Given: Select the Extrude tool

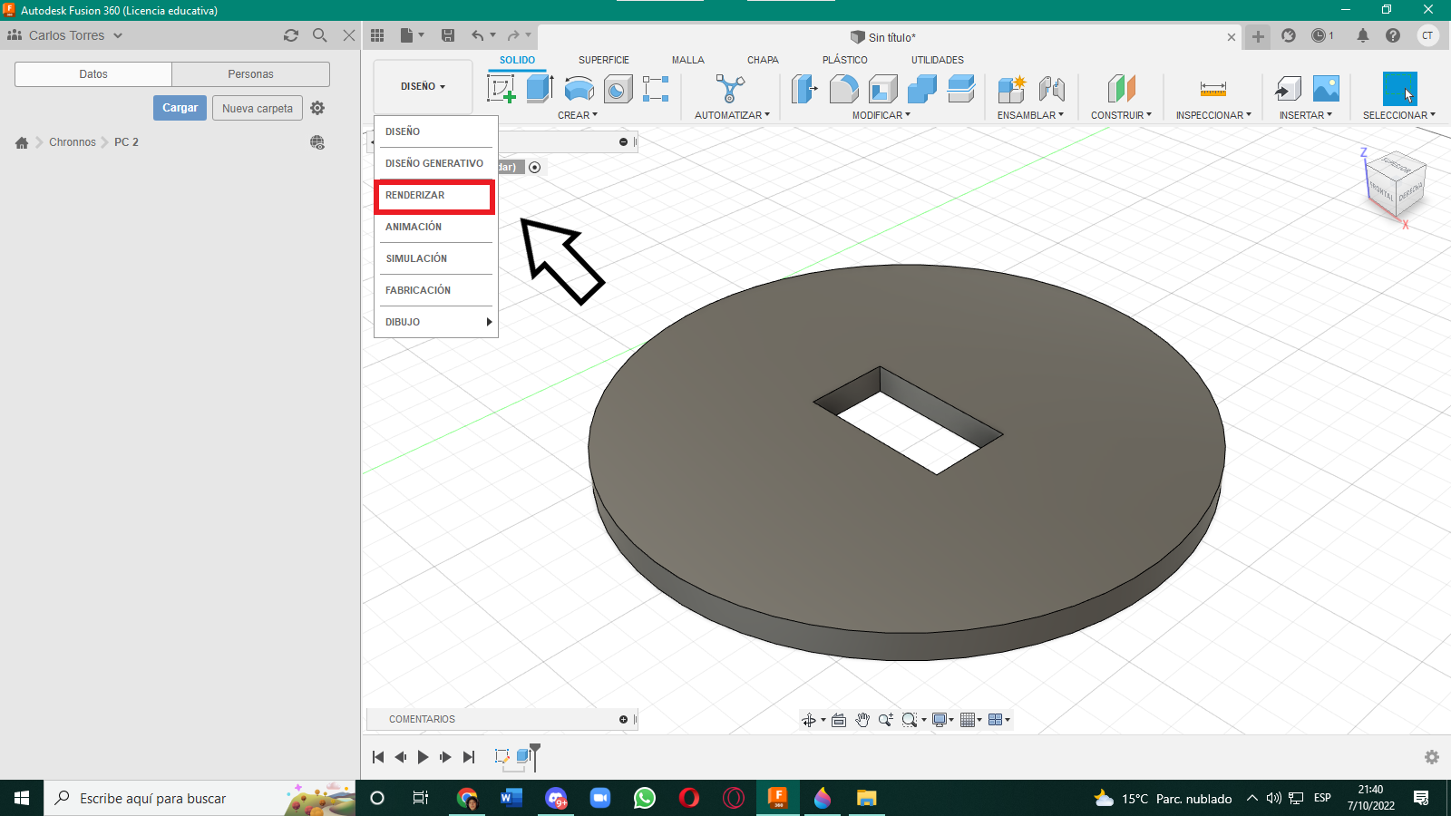Looking at the screenshot, I should coord(540,89).
